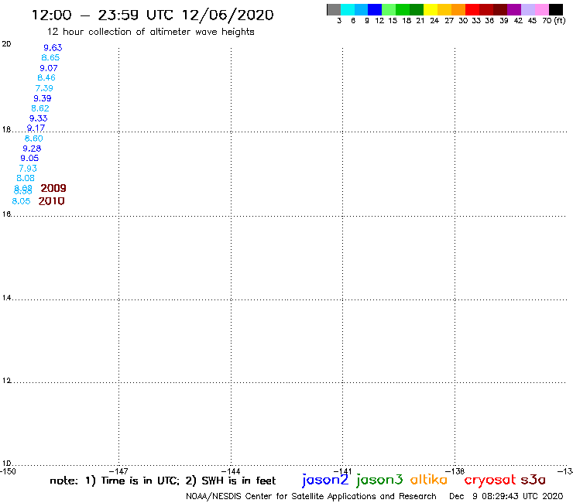Click the -150 longitude axis label
The image size is (573, 503).
pos(8,471)
